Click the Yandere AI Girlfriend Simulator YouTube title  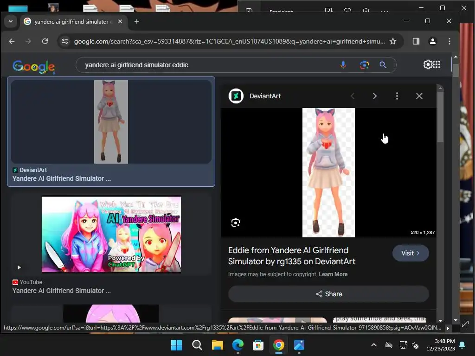pyautogui.click(x=62, y=291)
